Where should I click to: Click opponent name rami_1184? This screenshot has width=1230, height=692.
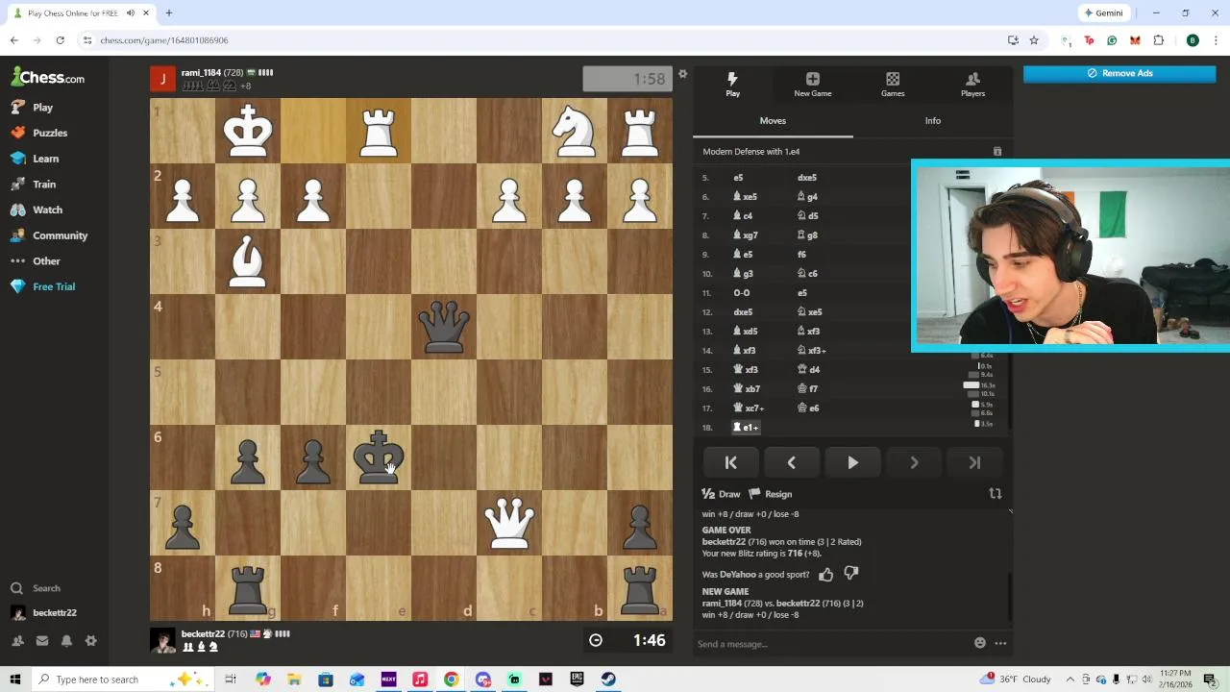(x=201, y=73)
